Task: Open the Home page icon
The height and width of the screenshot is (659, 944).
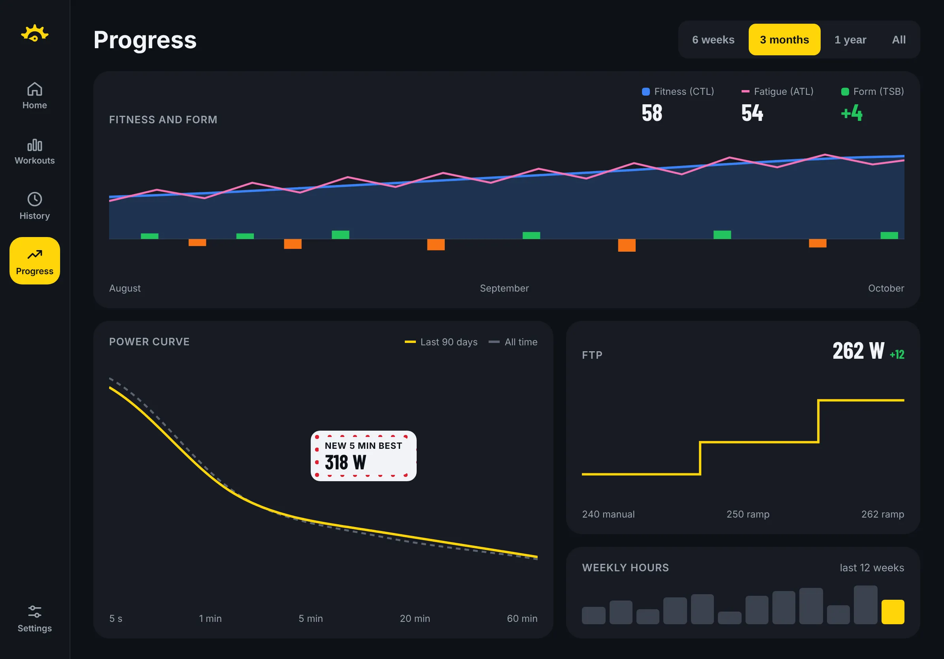Action: 34,89
